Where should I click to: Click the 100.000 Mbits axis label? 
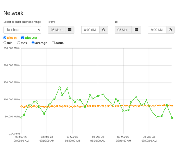click(12, 99)
